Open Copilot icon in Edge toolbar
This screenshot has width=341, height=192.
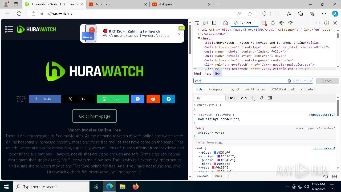(335, 14)
